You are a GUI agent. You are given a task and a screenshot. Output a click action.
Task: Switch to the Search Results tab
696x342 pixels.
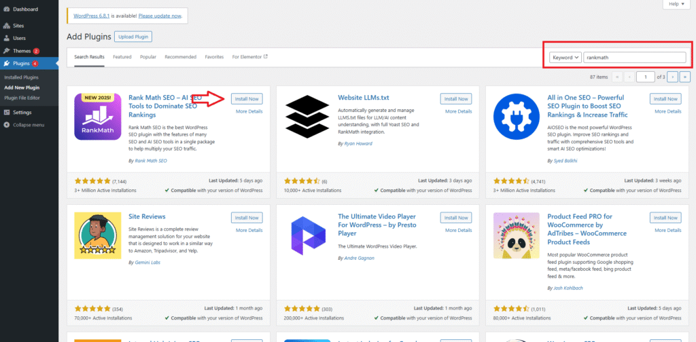coord(89,57)
